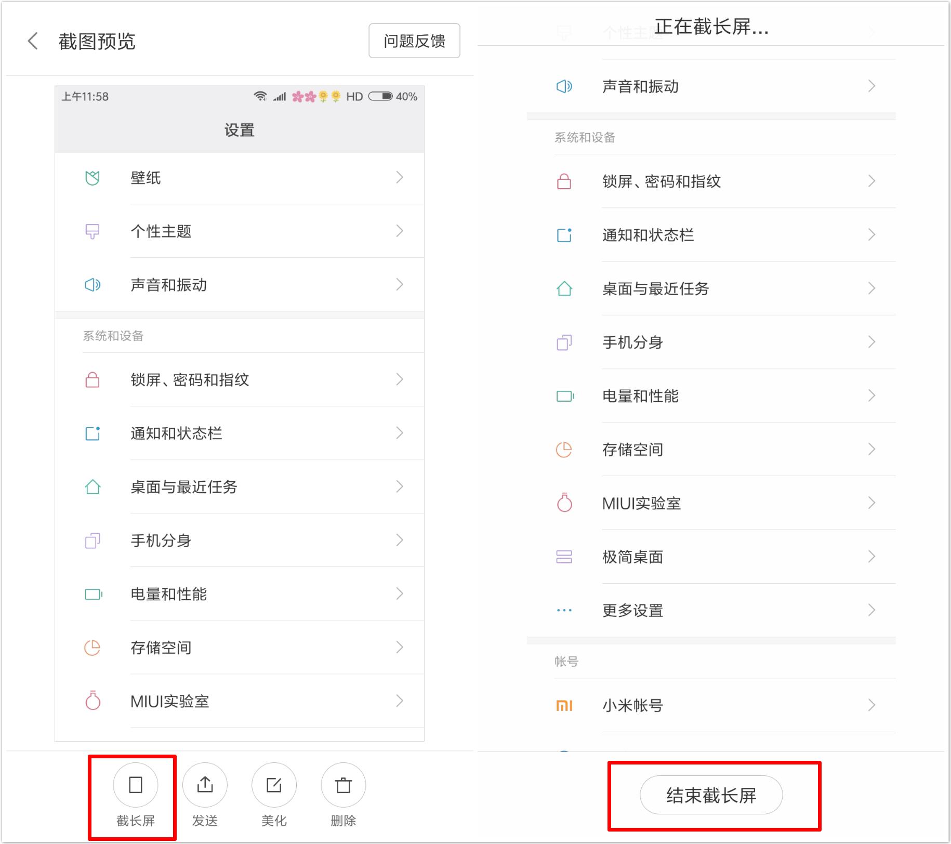The width and height of the screenshot is (951, 844).
Task: Tap the 结束截长屏 stop button
Action: [x=711, y=795]
